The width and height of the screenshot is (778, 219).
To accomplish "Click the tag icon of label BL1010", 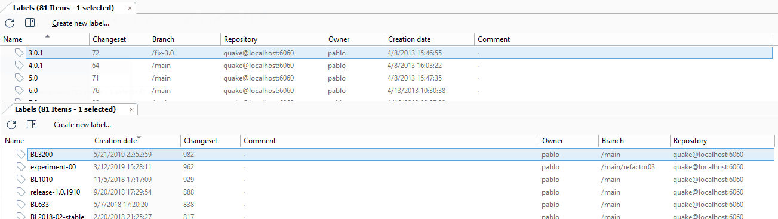I will pyautogui.click(x=21, y=180).
